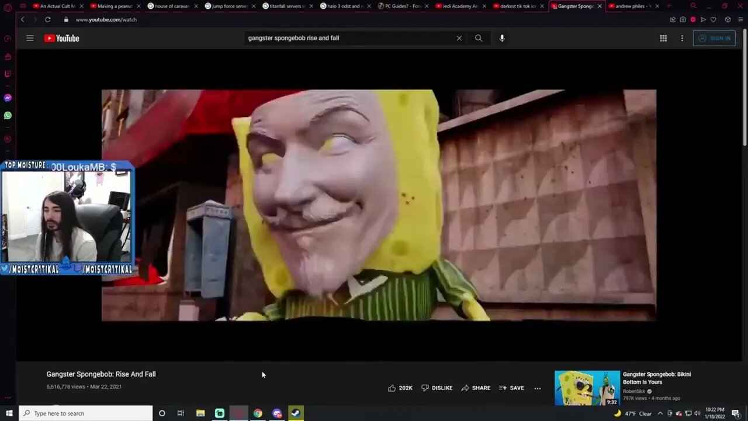Open the Opera GX logo menu

point(8,6)
